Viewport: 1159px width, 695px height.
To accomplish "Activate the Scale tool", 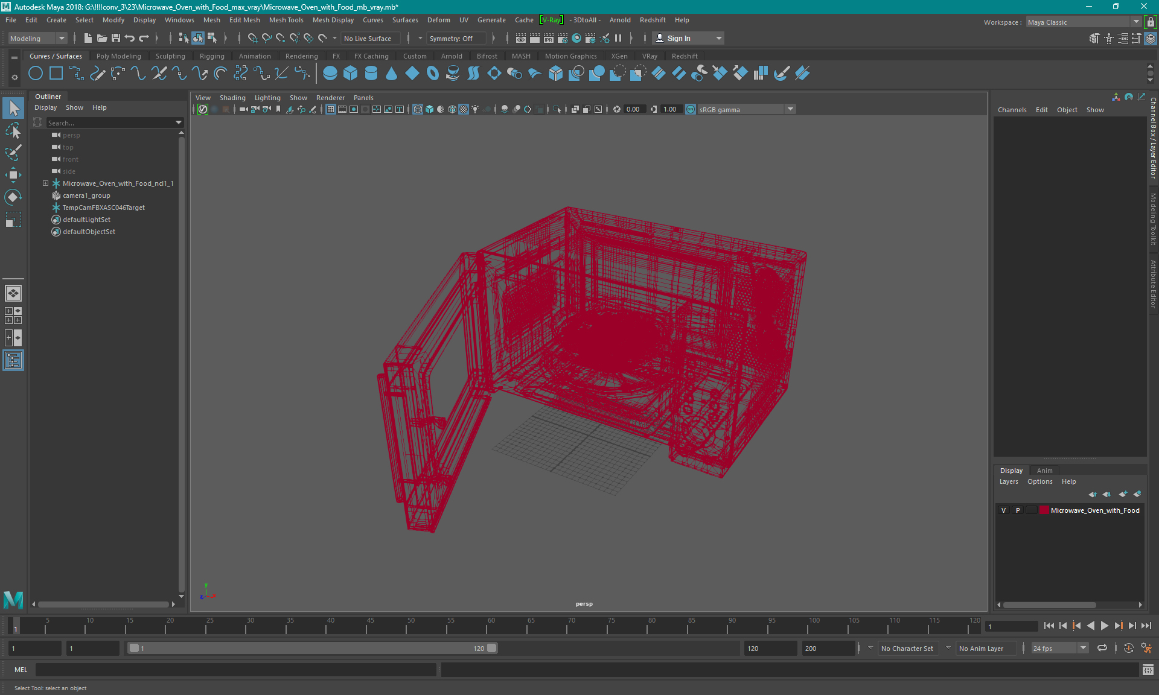I will click(x=13, y=220).
